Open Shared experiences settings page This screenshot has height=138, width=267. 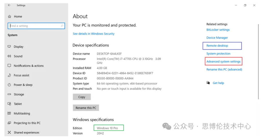pyautogui.click(x=26, y=132)
